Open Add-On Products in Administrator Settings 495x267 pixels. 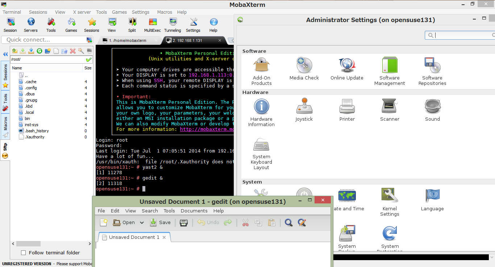point(261,71)
